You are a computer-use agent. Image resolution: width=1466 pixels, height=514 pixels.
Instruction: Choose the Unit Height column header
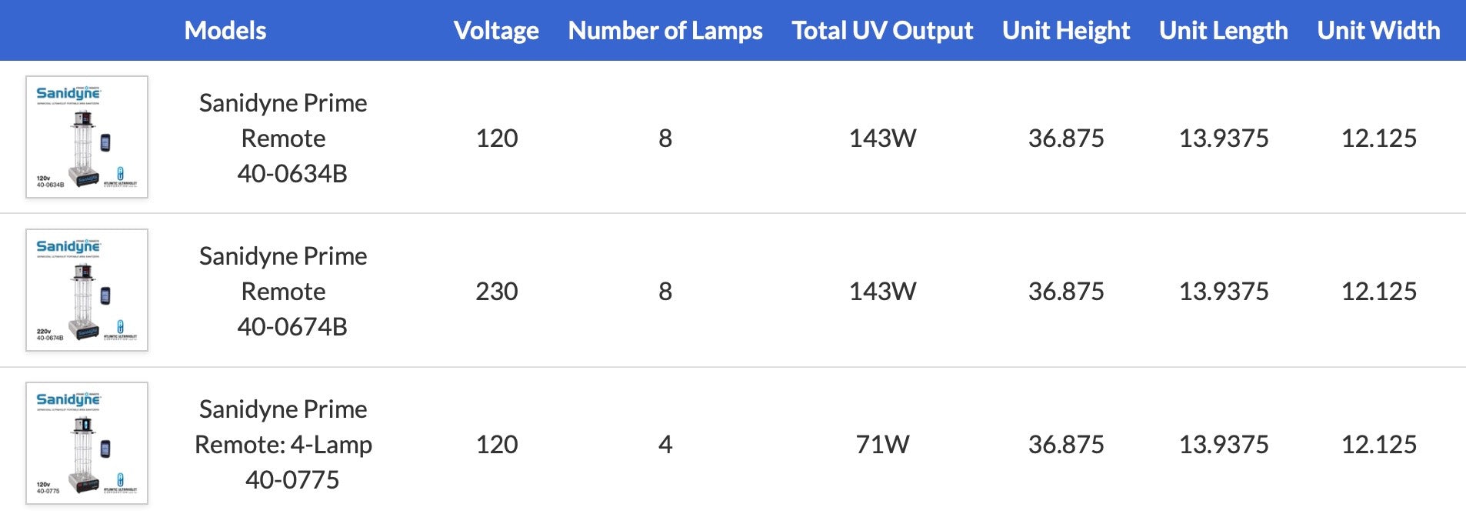[1066, 31]
